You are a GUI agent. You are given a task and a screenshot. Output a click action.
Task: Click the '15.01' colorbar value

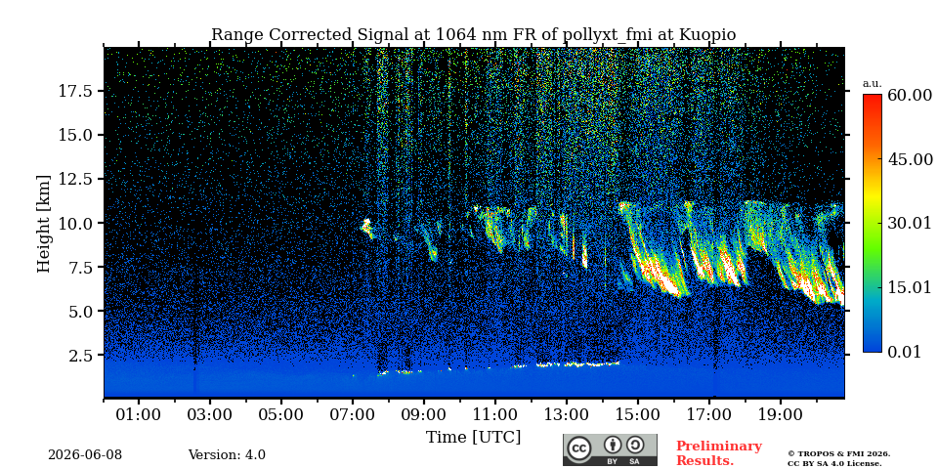tap(910, 287)
